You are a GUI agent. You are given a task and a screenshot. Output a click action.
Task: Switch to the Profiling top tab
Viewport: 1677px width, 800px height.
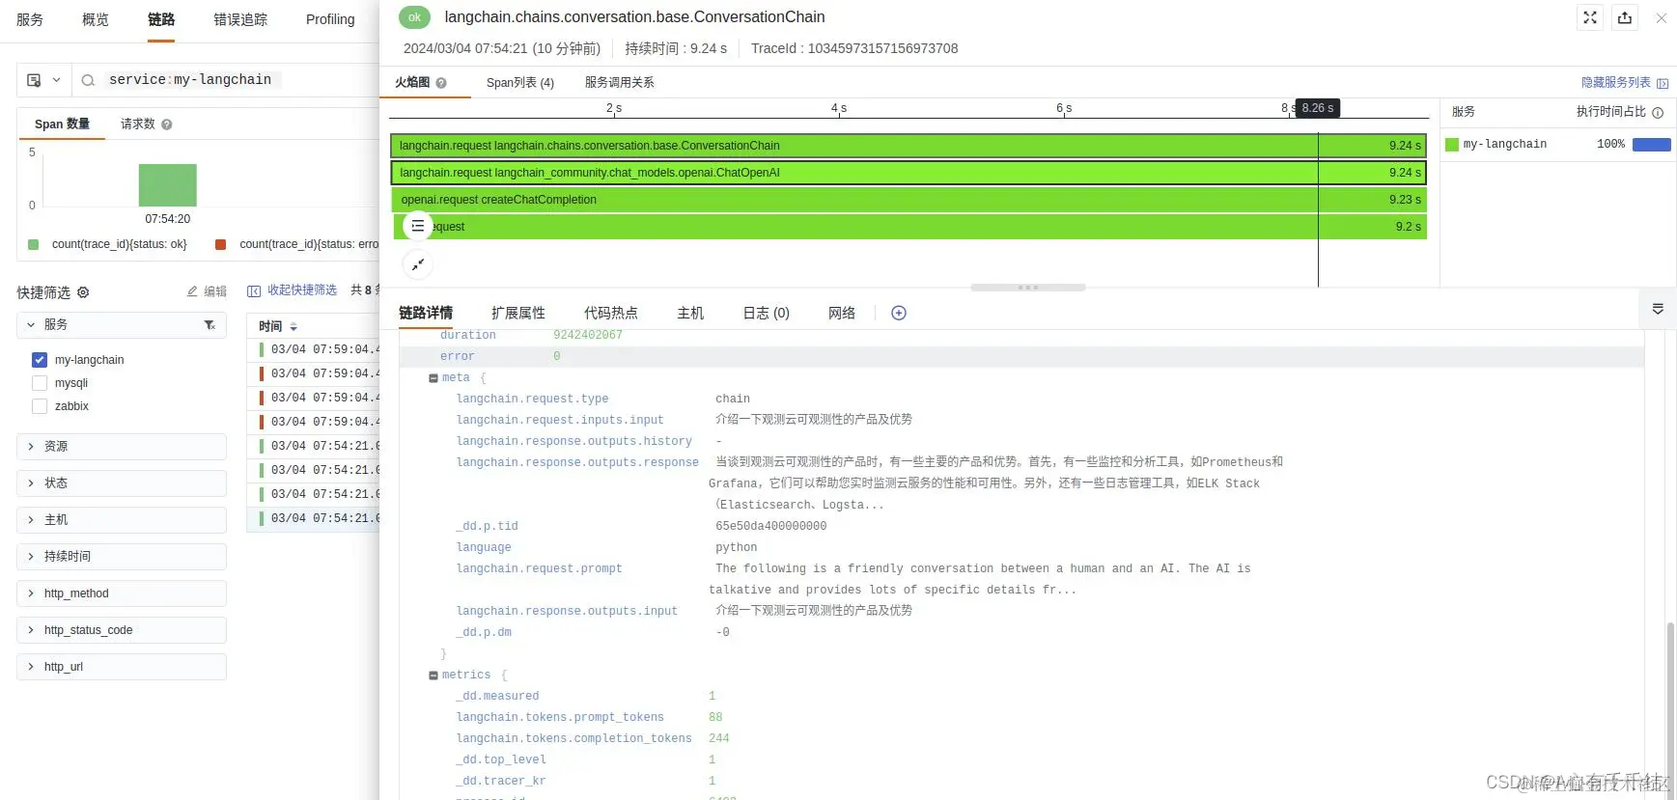coord(330,19)
